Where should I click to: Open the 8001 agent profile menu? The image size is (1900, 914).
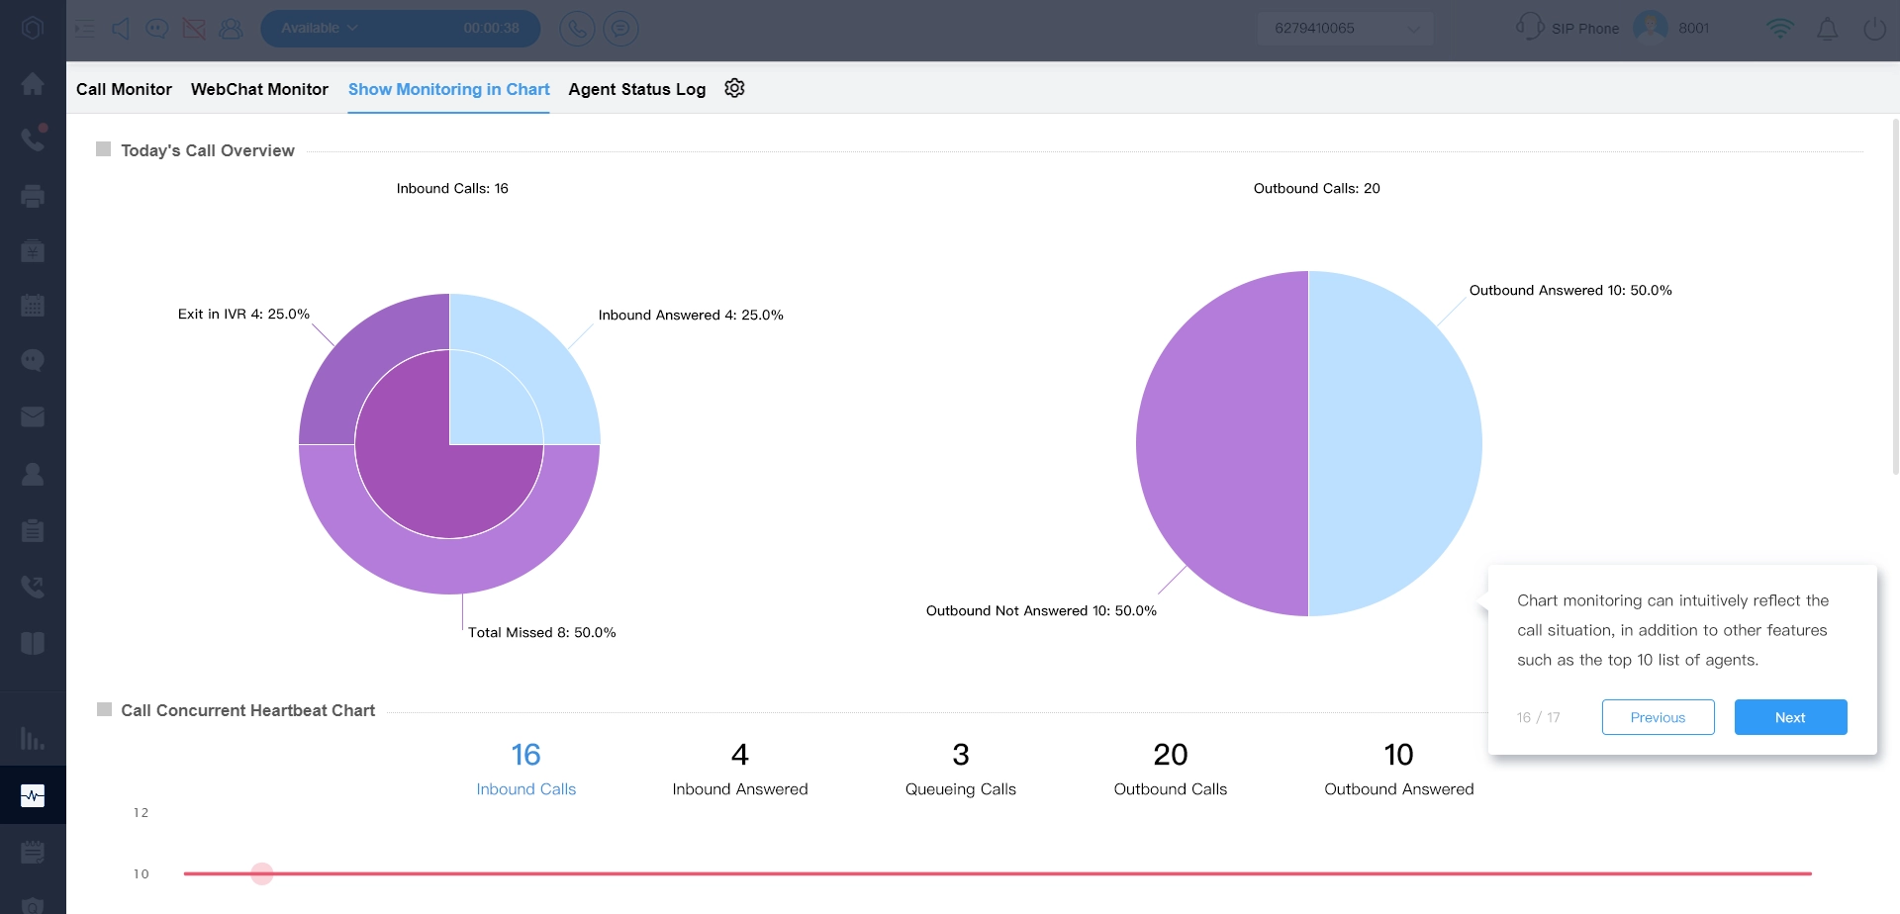pos(1673,28)
